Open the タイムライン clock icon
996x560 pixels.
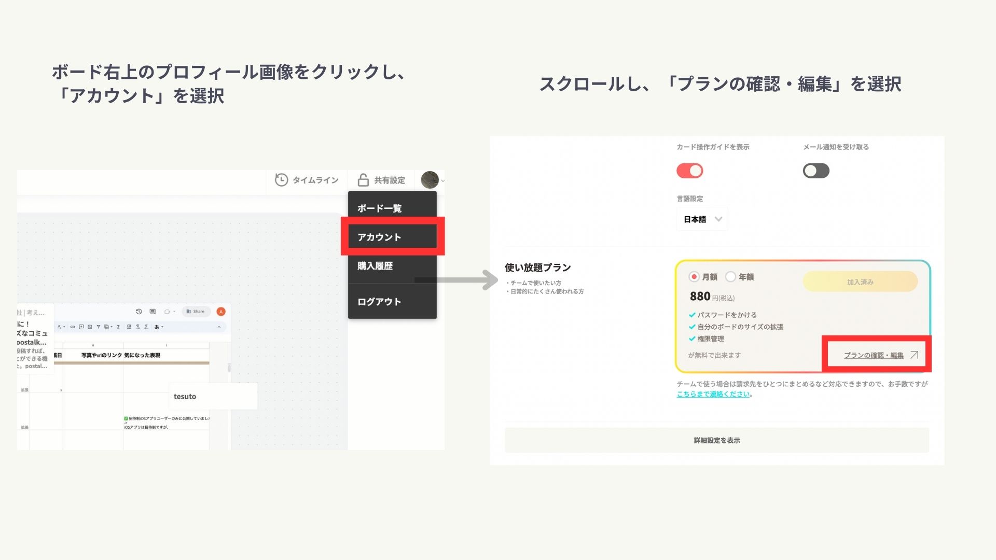coord(281,180)
